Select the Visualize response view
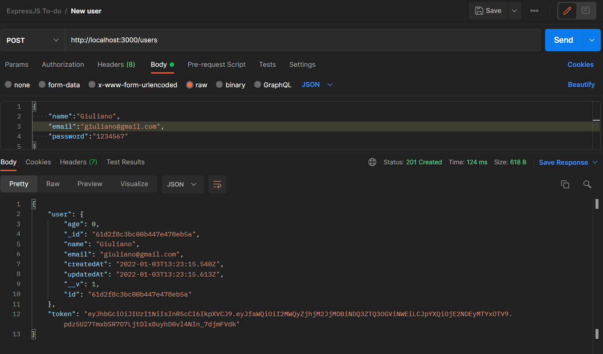 point(134,184)
